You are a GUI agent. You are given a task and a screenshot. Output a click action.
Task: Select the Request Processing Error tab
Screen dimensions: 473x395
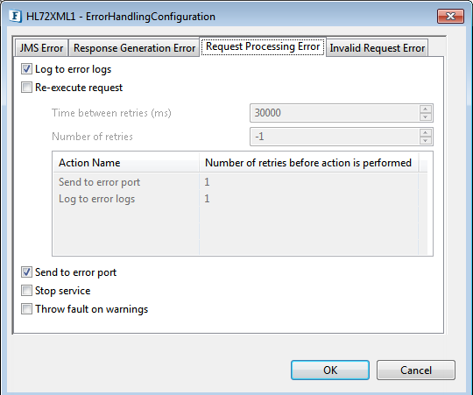point(263,46)
